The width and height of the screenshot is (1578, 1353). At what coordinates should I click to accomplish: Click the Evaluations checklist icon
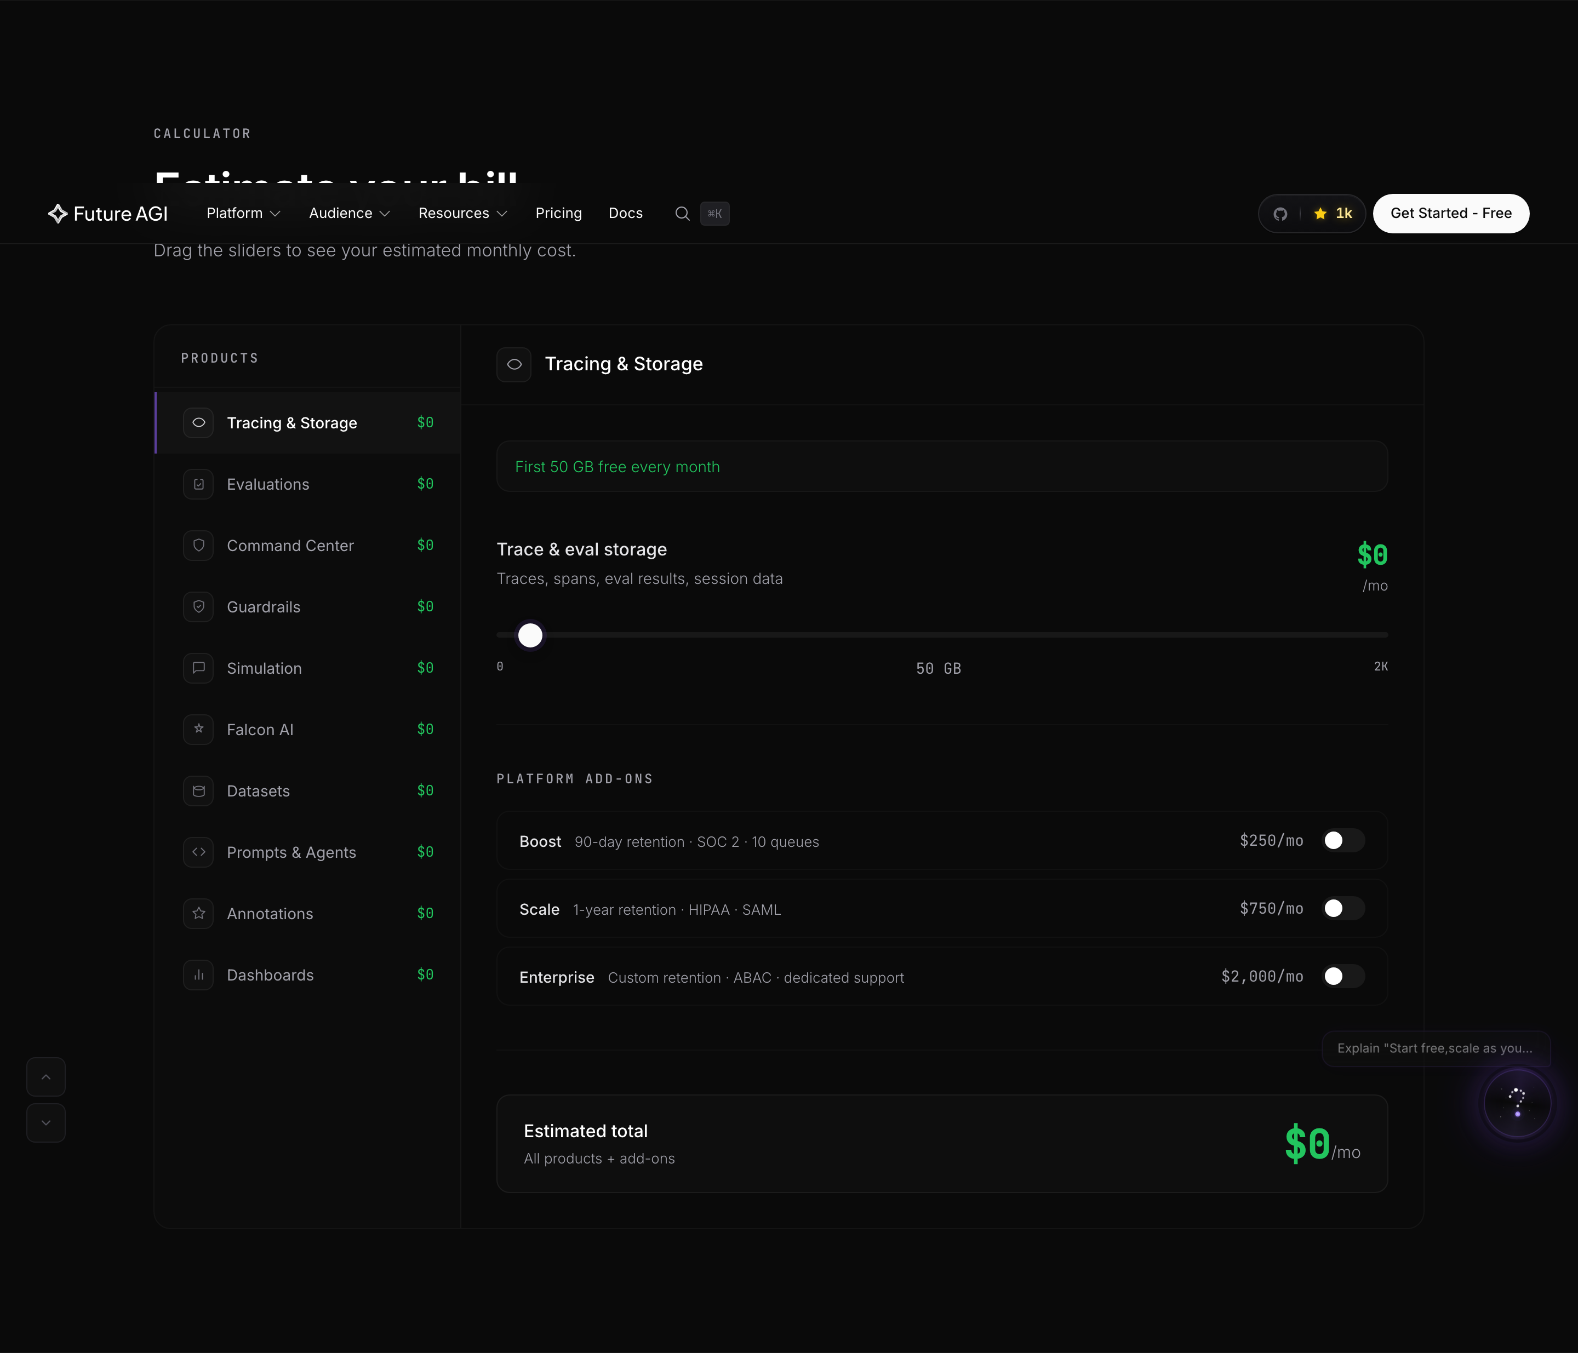coord(199,484)
